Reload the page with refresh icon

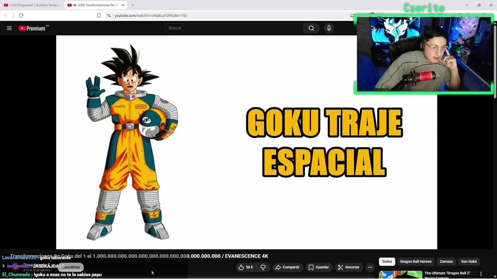click(21, 15)
